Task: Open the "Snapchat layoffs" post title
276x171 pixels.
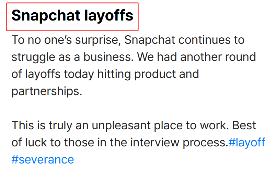Action: (x=72, y=16)
